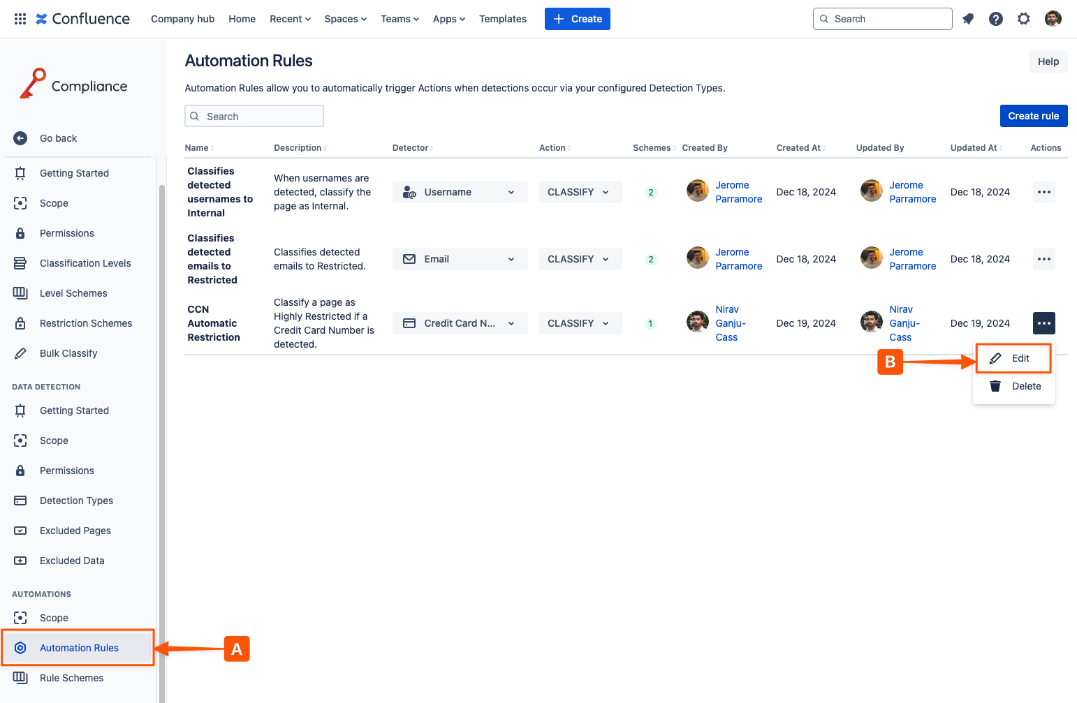Click the Create rule button
1077x703 pixels.
coord(1033,116)
